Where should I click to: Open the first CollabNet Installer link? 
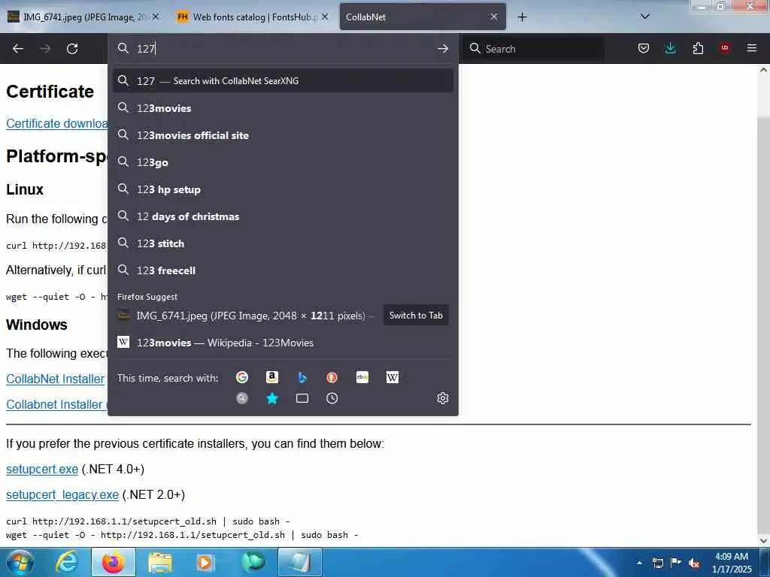(55, 379)
